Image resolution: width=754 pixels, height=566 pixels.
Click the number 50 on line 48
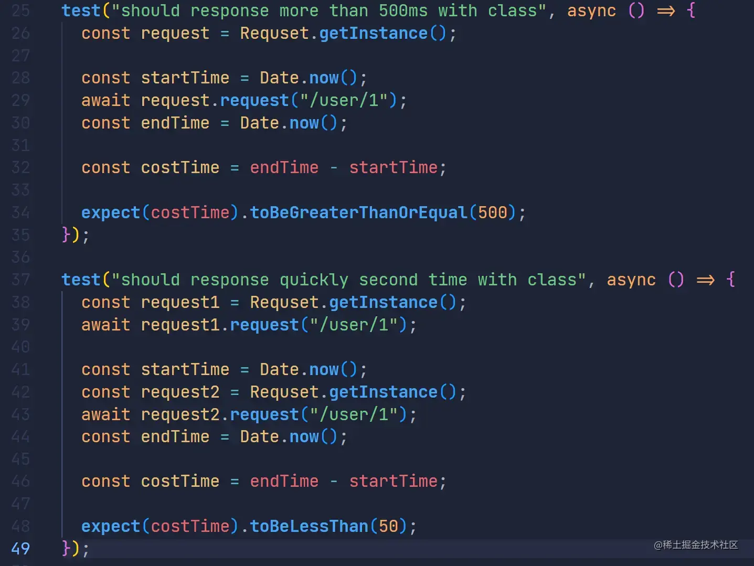pos(388,526)
